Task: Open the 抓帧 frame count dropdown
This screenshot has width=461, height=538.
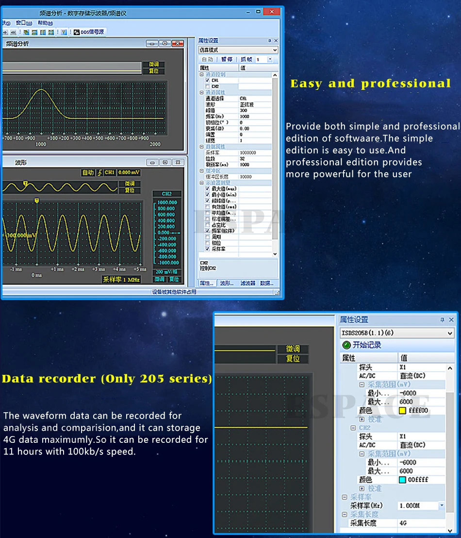Action: 270,59
